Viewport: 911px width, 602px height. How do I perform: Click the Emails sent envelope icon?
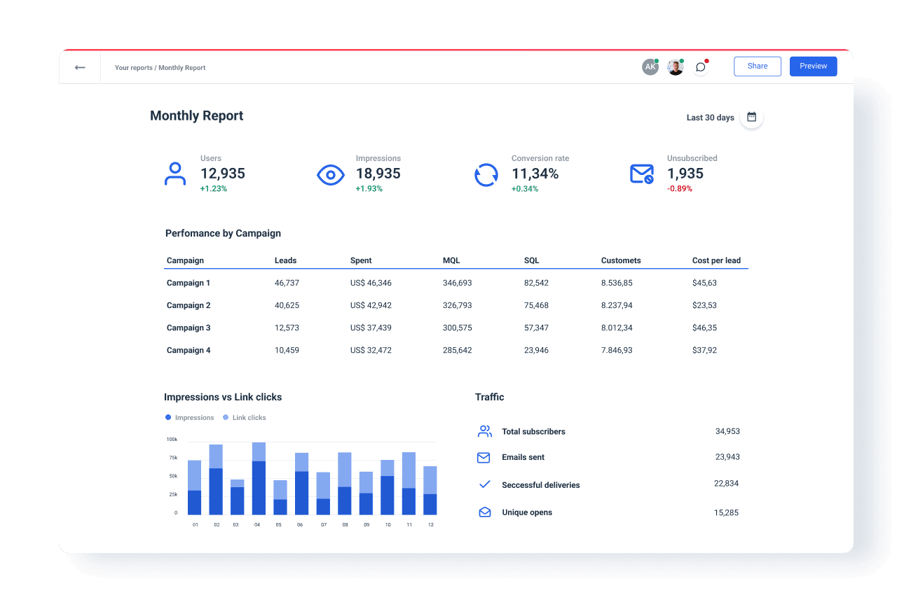[x=484, y=457]
